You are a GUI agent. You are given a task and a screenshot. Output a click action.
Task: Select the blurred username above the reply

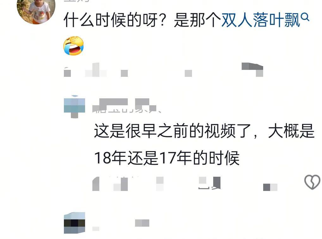[125, 106]
